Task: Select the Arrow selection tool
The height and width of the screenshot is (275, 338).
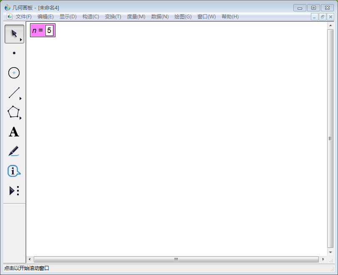Action: pos(14,34)
